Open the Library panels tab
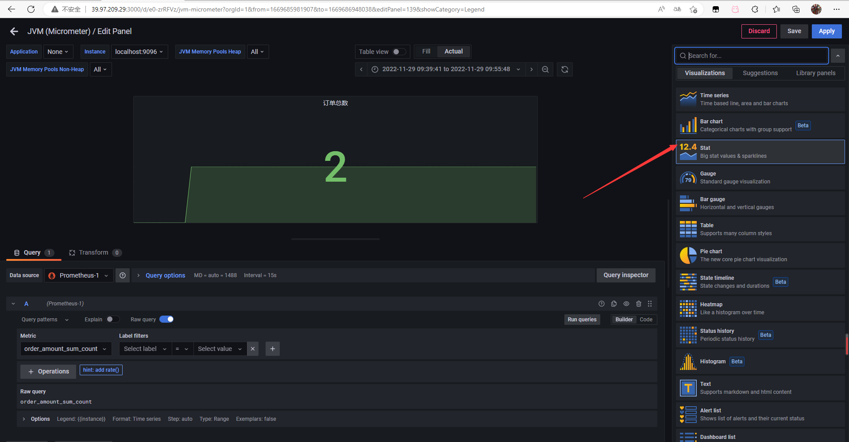This screenshot has width=849, height=442. click(x=815, y=73)
